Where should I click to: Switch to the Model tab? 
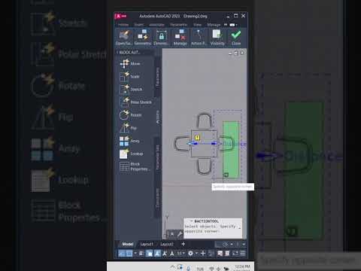click(x=128, y=244)
